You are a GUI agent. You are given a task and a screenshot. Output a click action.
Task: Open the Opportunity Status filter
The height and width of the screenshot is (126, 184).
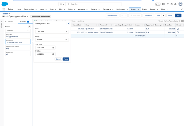pos(18,47)
